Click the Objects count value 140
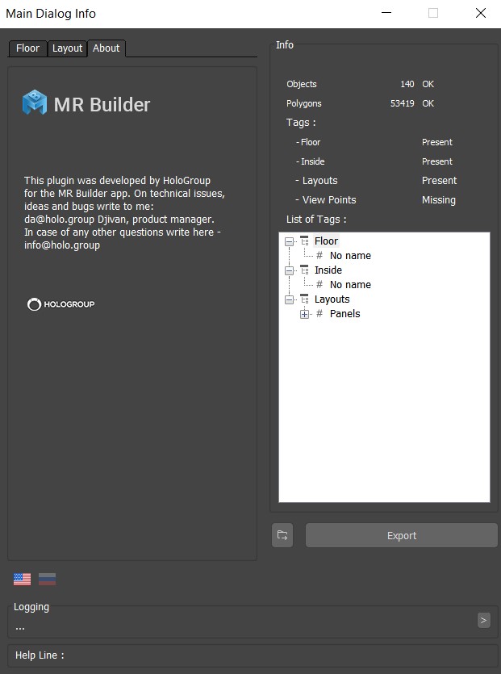This screenshot has width=501, height=674. (x=407, y=84)
